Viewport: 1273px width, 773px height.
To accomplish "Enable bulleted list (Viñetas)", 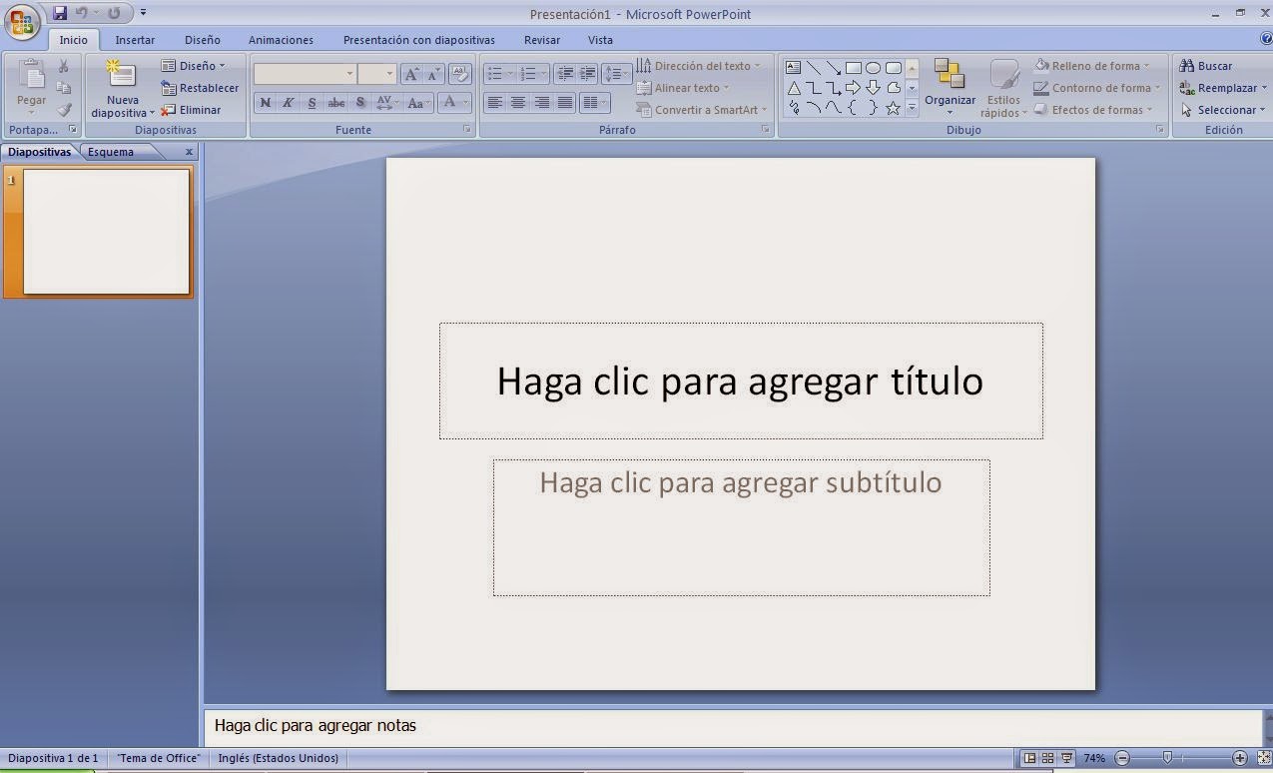I will [x=495, y=72].
